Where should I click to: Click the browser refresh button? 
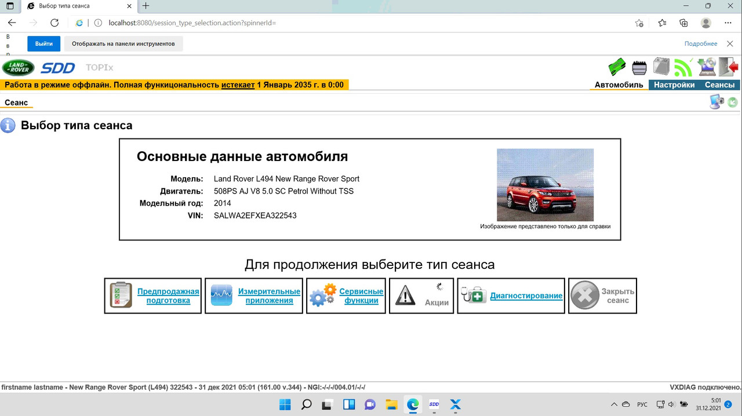pos(54,23)
